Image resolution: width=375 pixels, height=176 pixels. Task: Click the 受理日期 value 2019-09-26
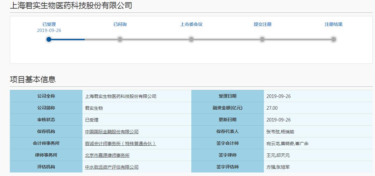318,96
